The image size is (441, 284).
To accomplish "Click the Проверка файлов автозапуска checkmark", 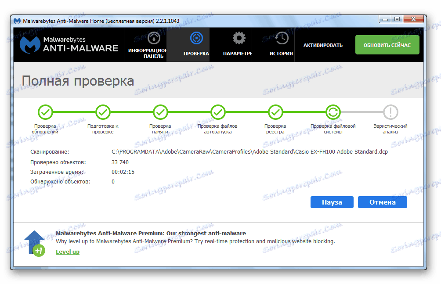I will point(217,112).
